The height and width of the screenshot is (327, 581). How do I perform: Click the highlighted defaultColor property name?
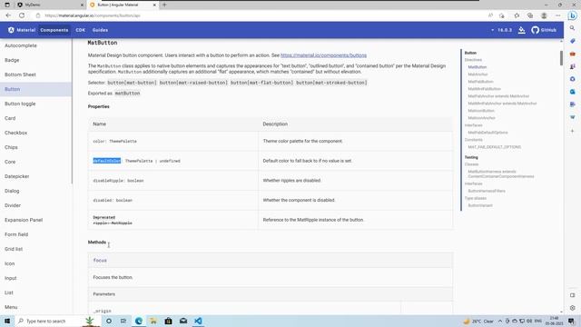107,161
